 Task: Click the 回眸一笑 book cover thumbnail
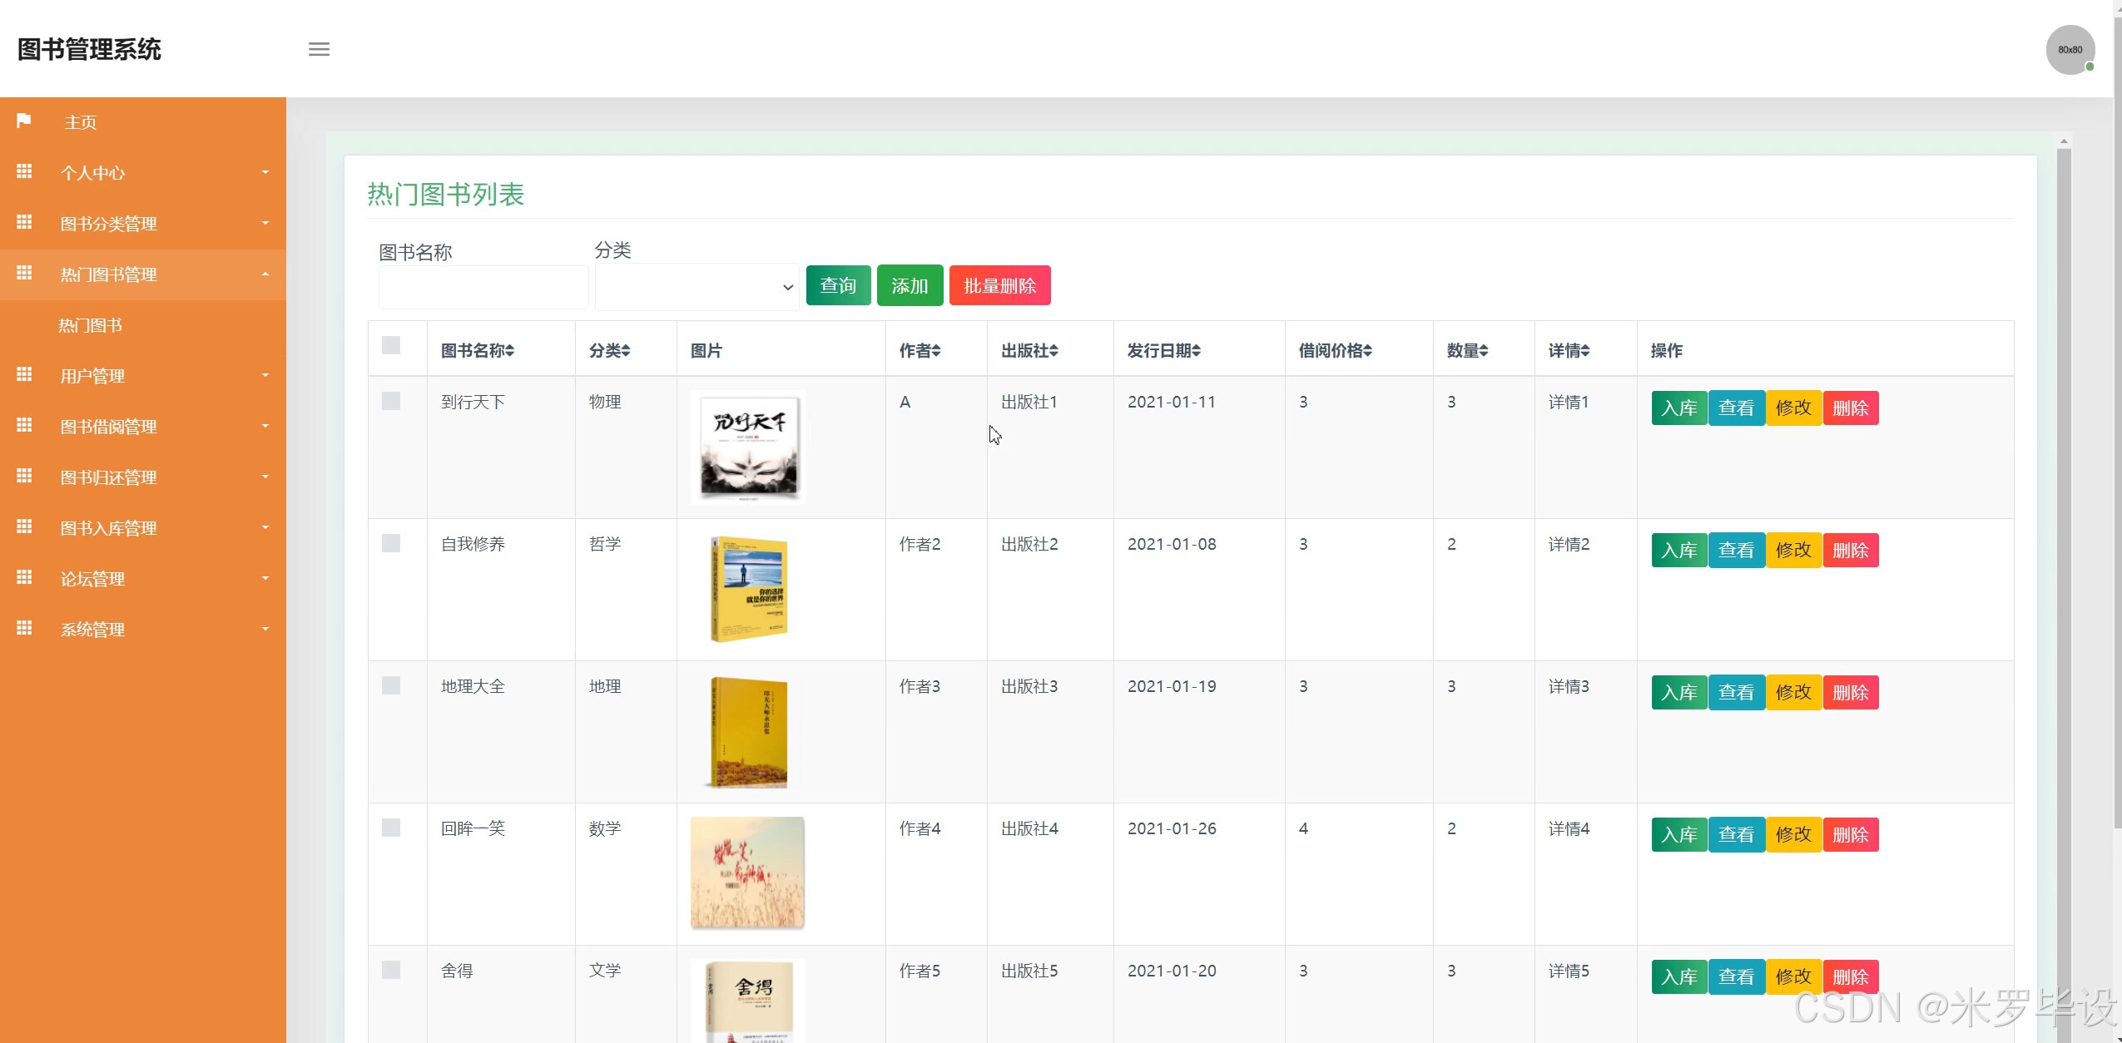[747, 872]
